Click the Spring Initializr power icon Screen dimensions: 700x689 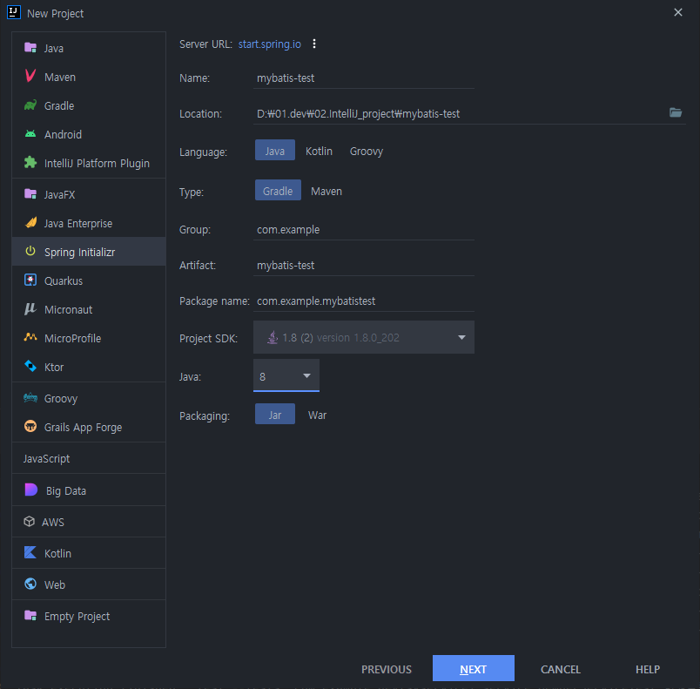point(30,252)
